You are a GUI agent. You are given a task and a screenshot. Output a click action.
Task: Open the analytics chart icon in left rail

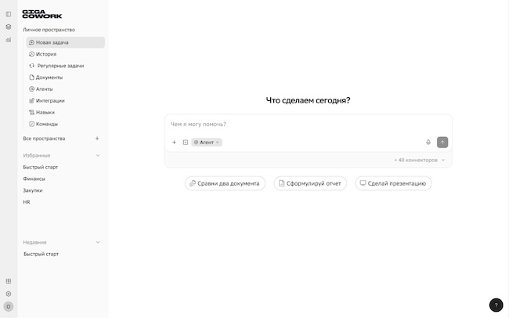(x=9, y=40)
